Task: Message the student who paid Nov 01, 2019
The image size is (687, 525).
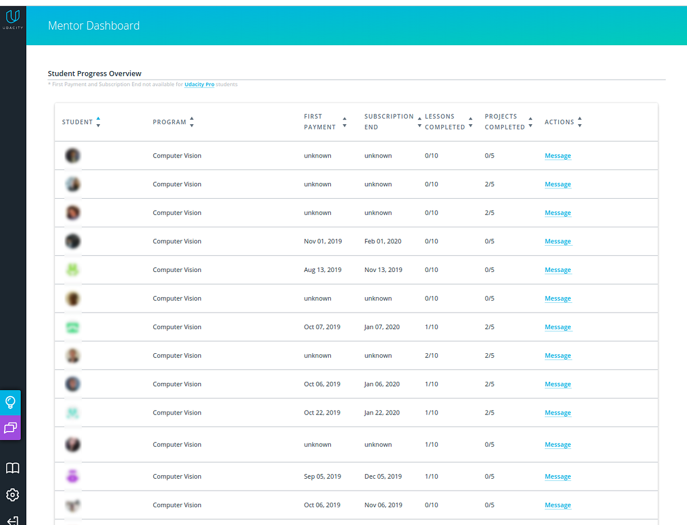Action: click(x=558, y=242)
